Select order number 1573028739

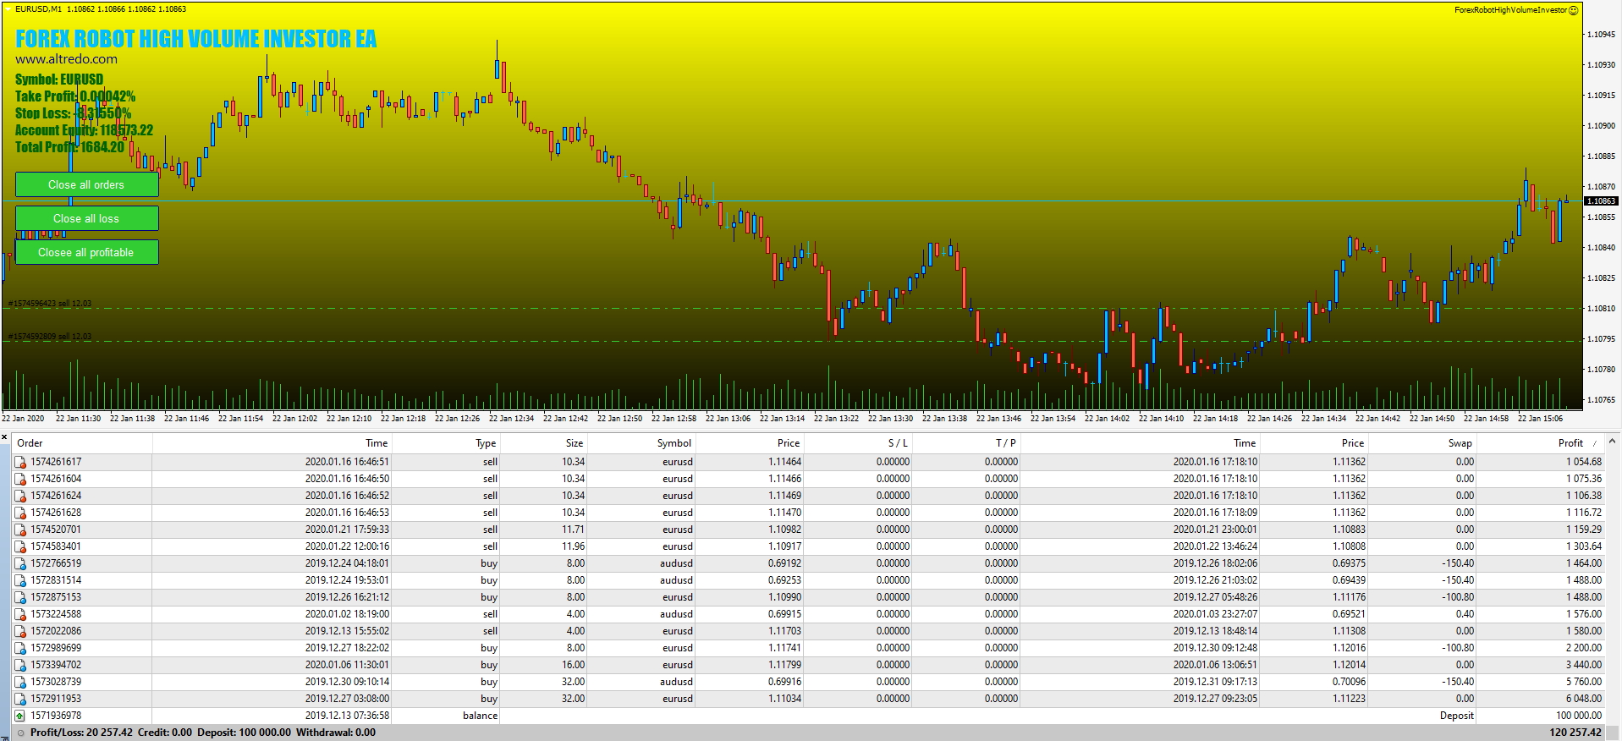(56, 682)
